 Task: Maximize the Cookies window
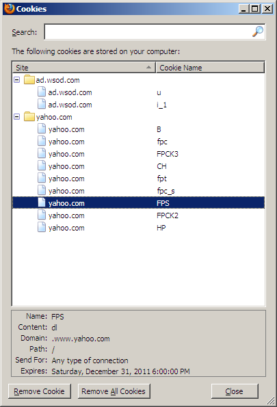coord(255,9)
